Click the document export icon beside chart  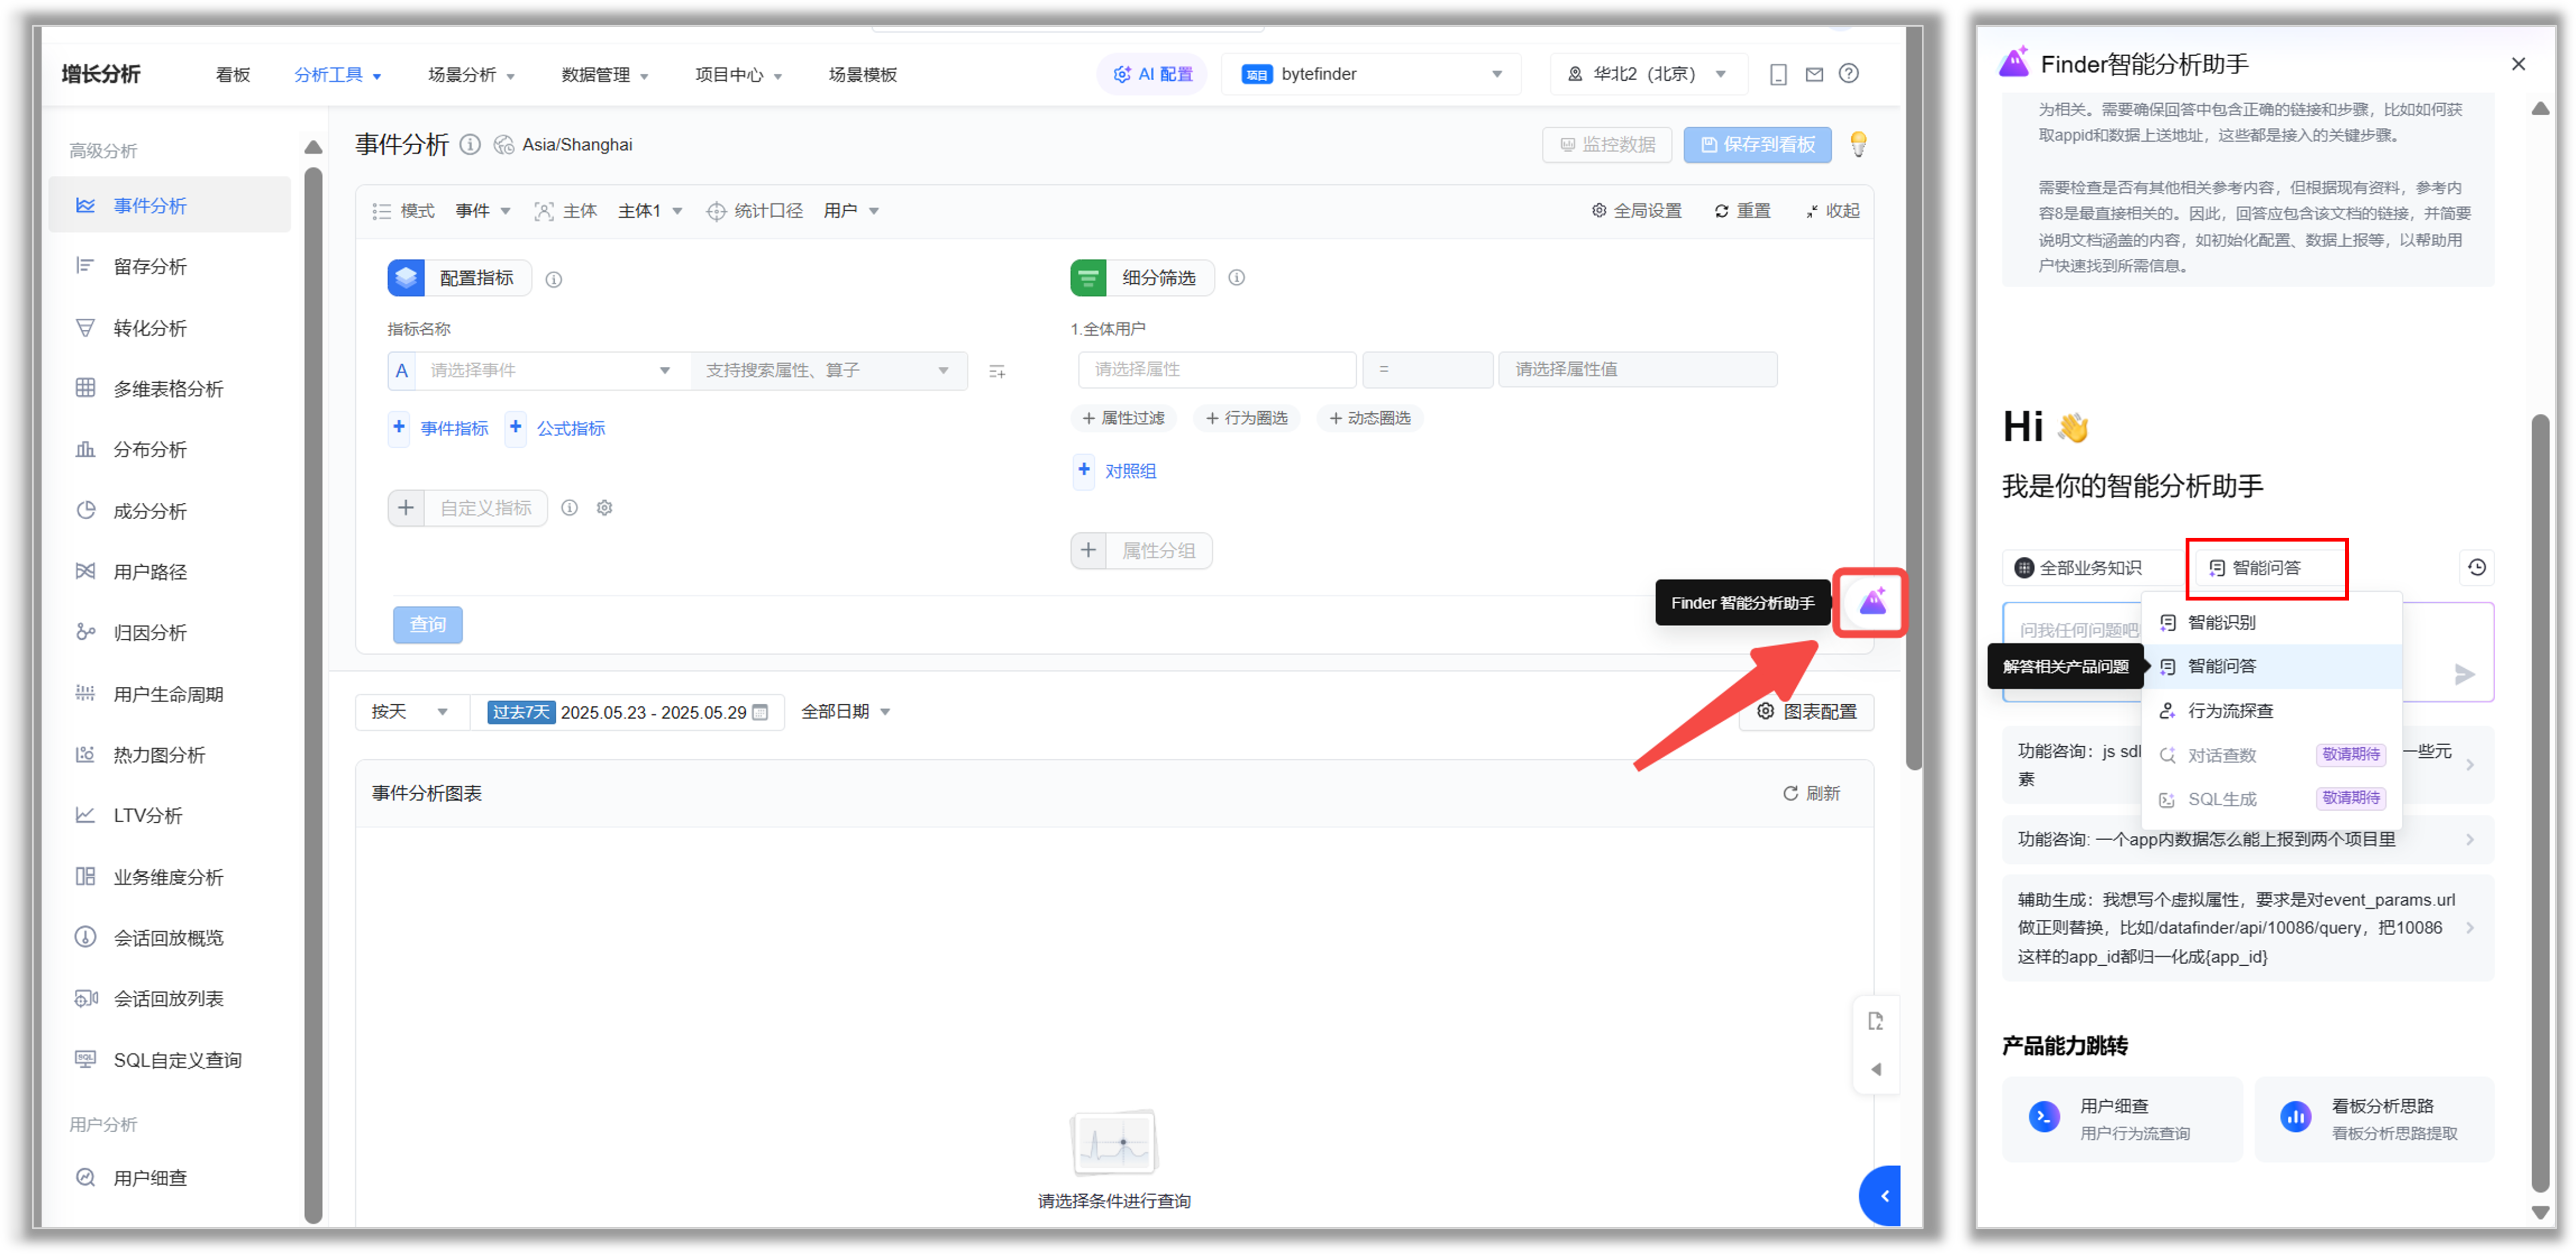[1875, 1021]
